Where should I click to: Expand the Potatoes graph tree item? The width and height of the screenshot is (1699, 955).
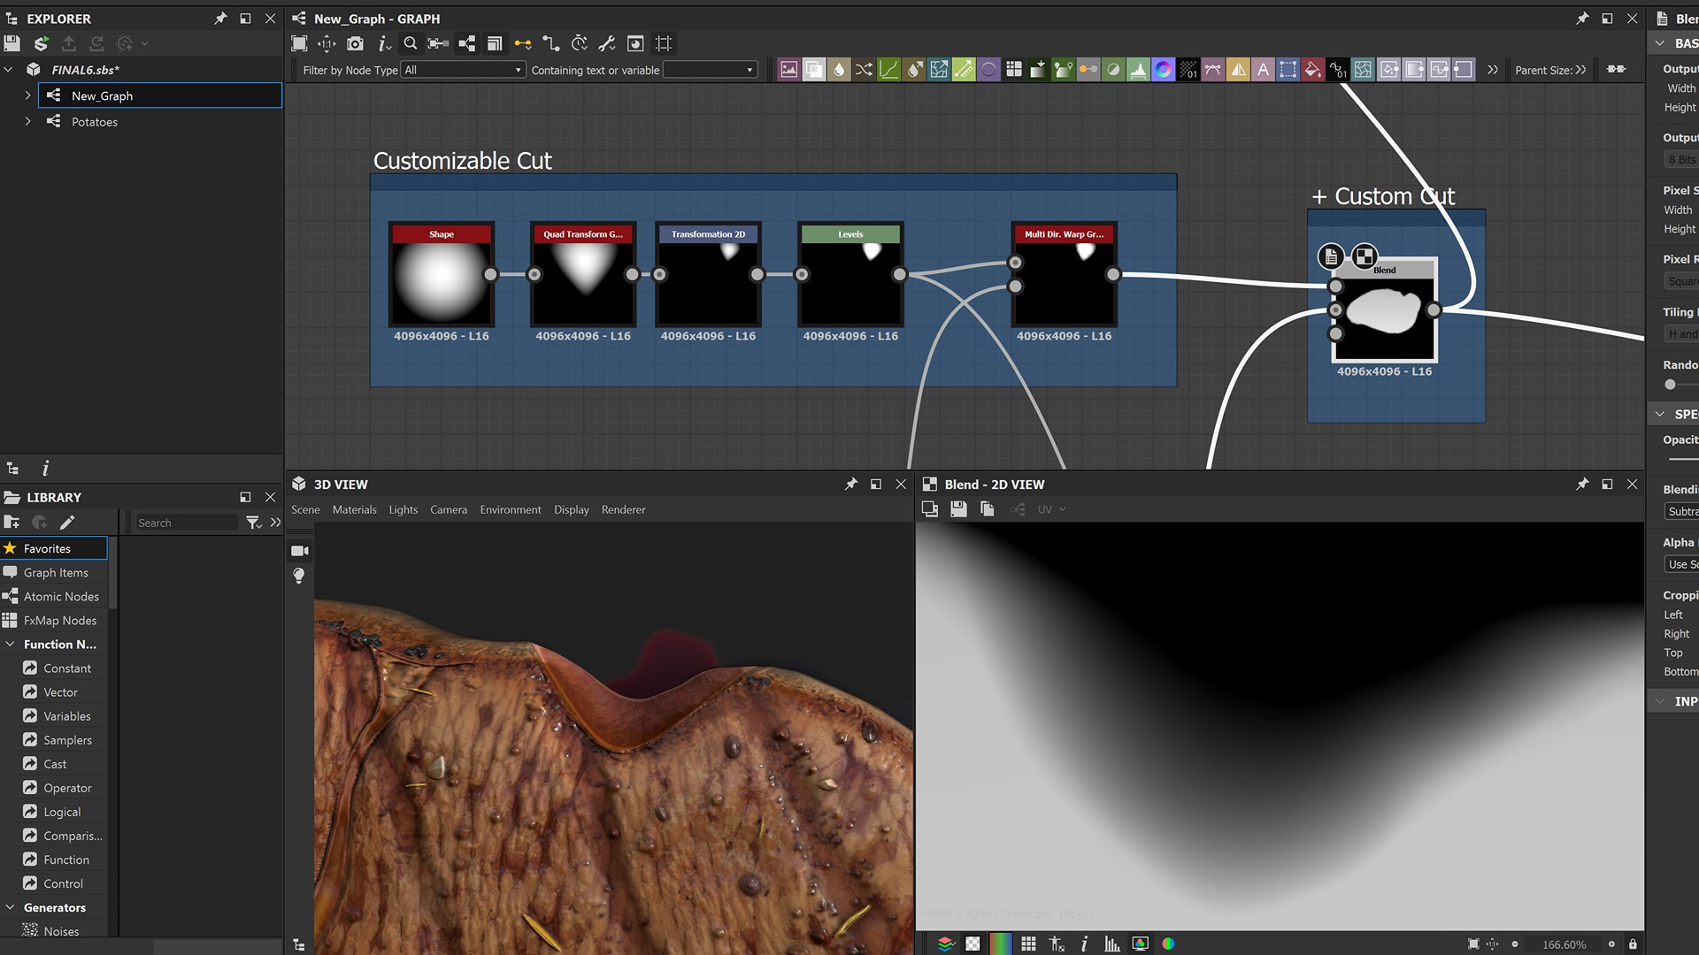pyautogui.click(x=27, y=122)
